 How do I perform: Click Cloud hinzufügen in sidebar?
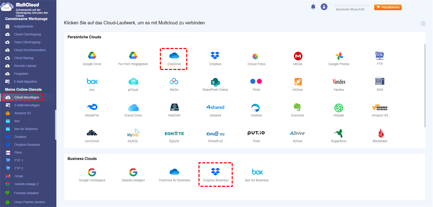point(27,97)
